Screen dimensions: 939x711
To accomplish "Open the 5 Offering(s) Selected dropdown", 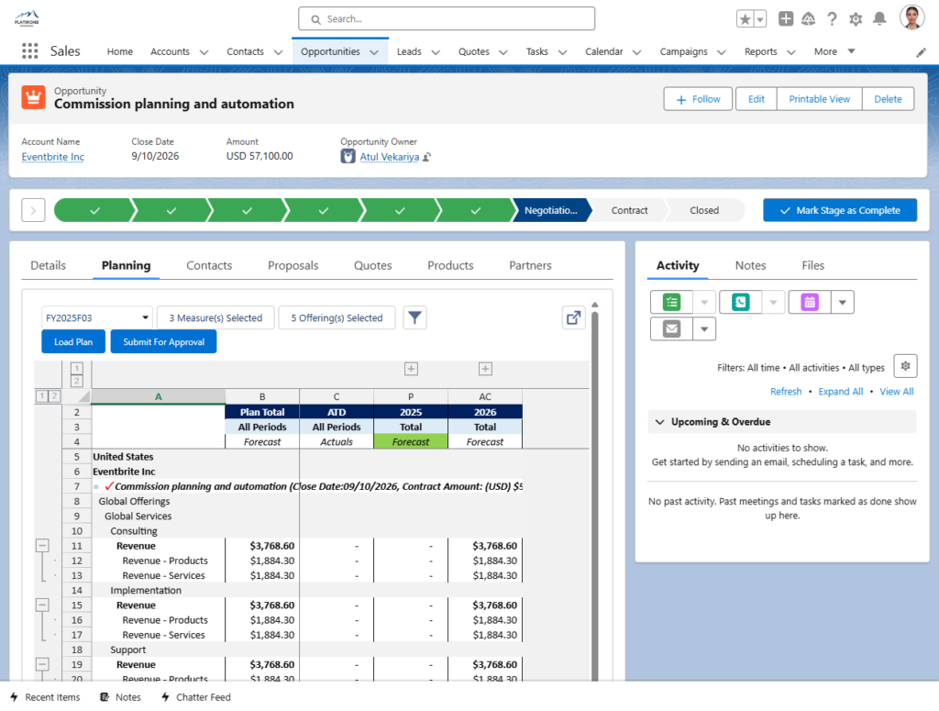I will (337, 317).
